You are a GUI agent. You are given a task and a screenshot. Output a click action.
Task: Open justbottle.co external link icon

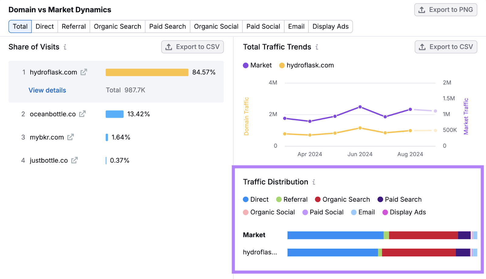[74, 160]
